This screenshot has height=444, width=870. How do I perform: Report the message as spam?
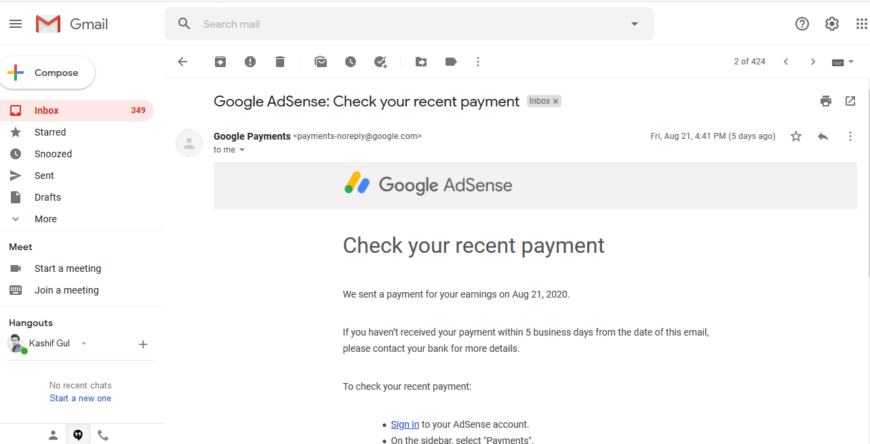pos(250,62)
